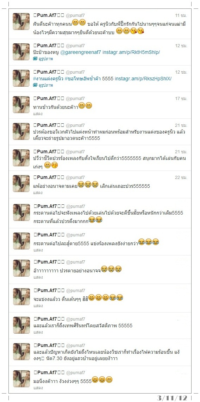The height and width of the screenshot is (402, 200).
Task: Open the 17 ชม. tweet timestamp
Action: pos(181,98)
